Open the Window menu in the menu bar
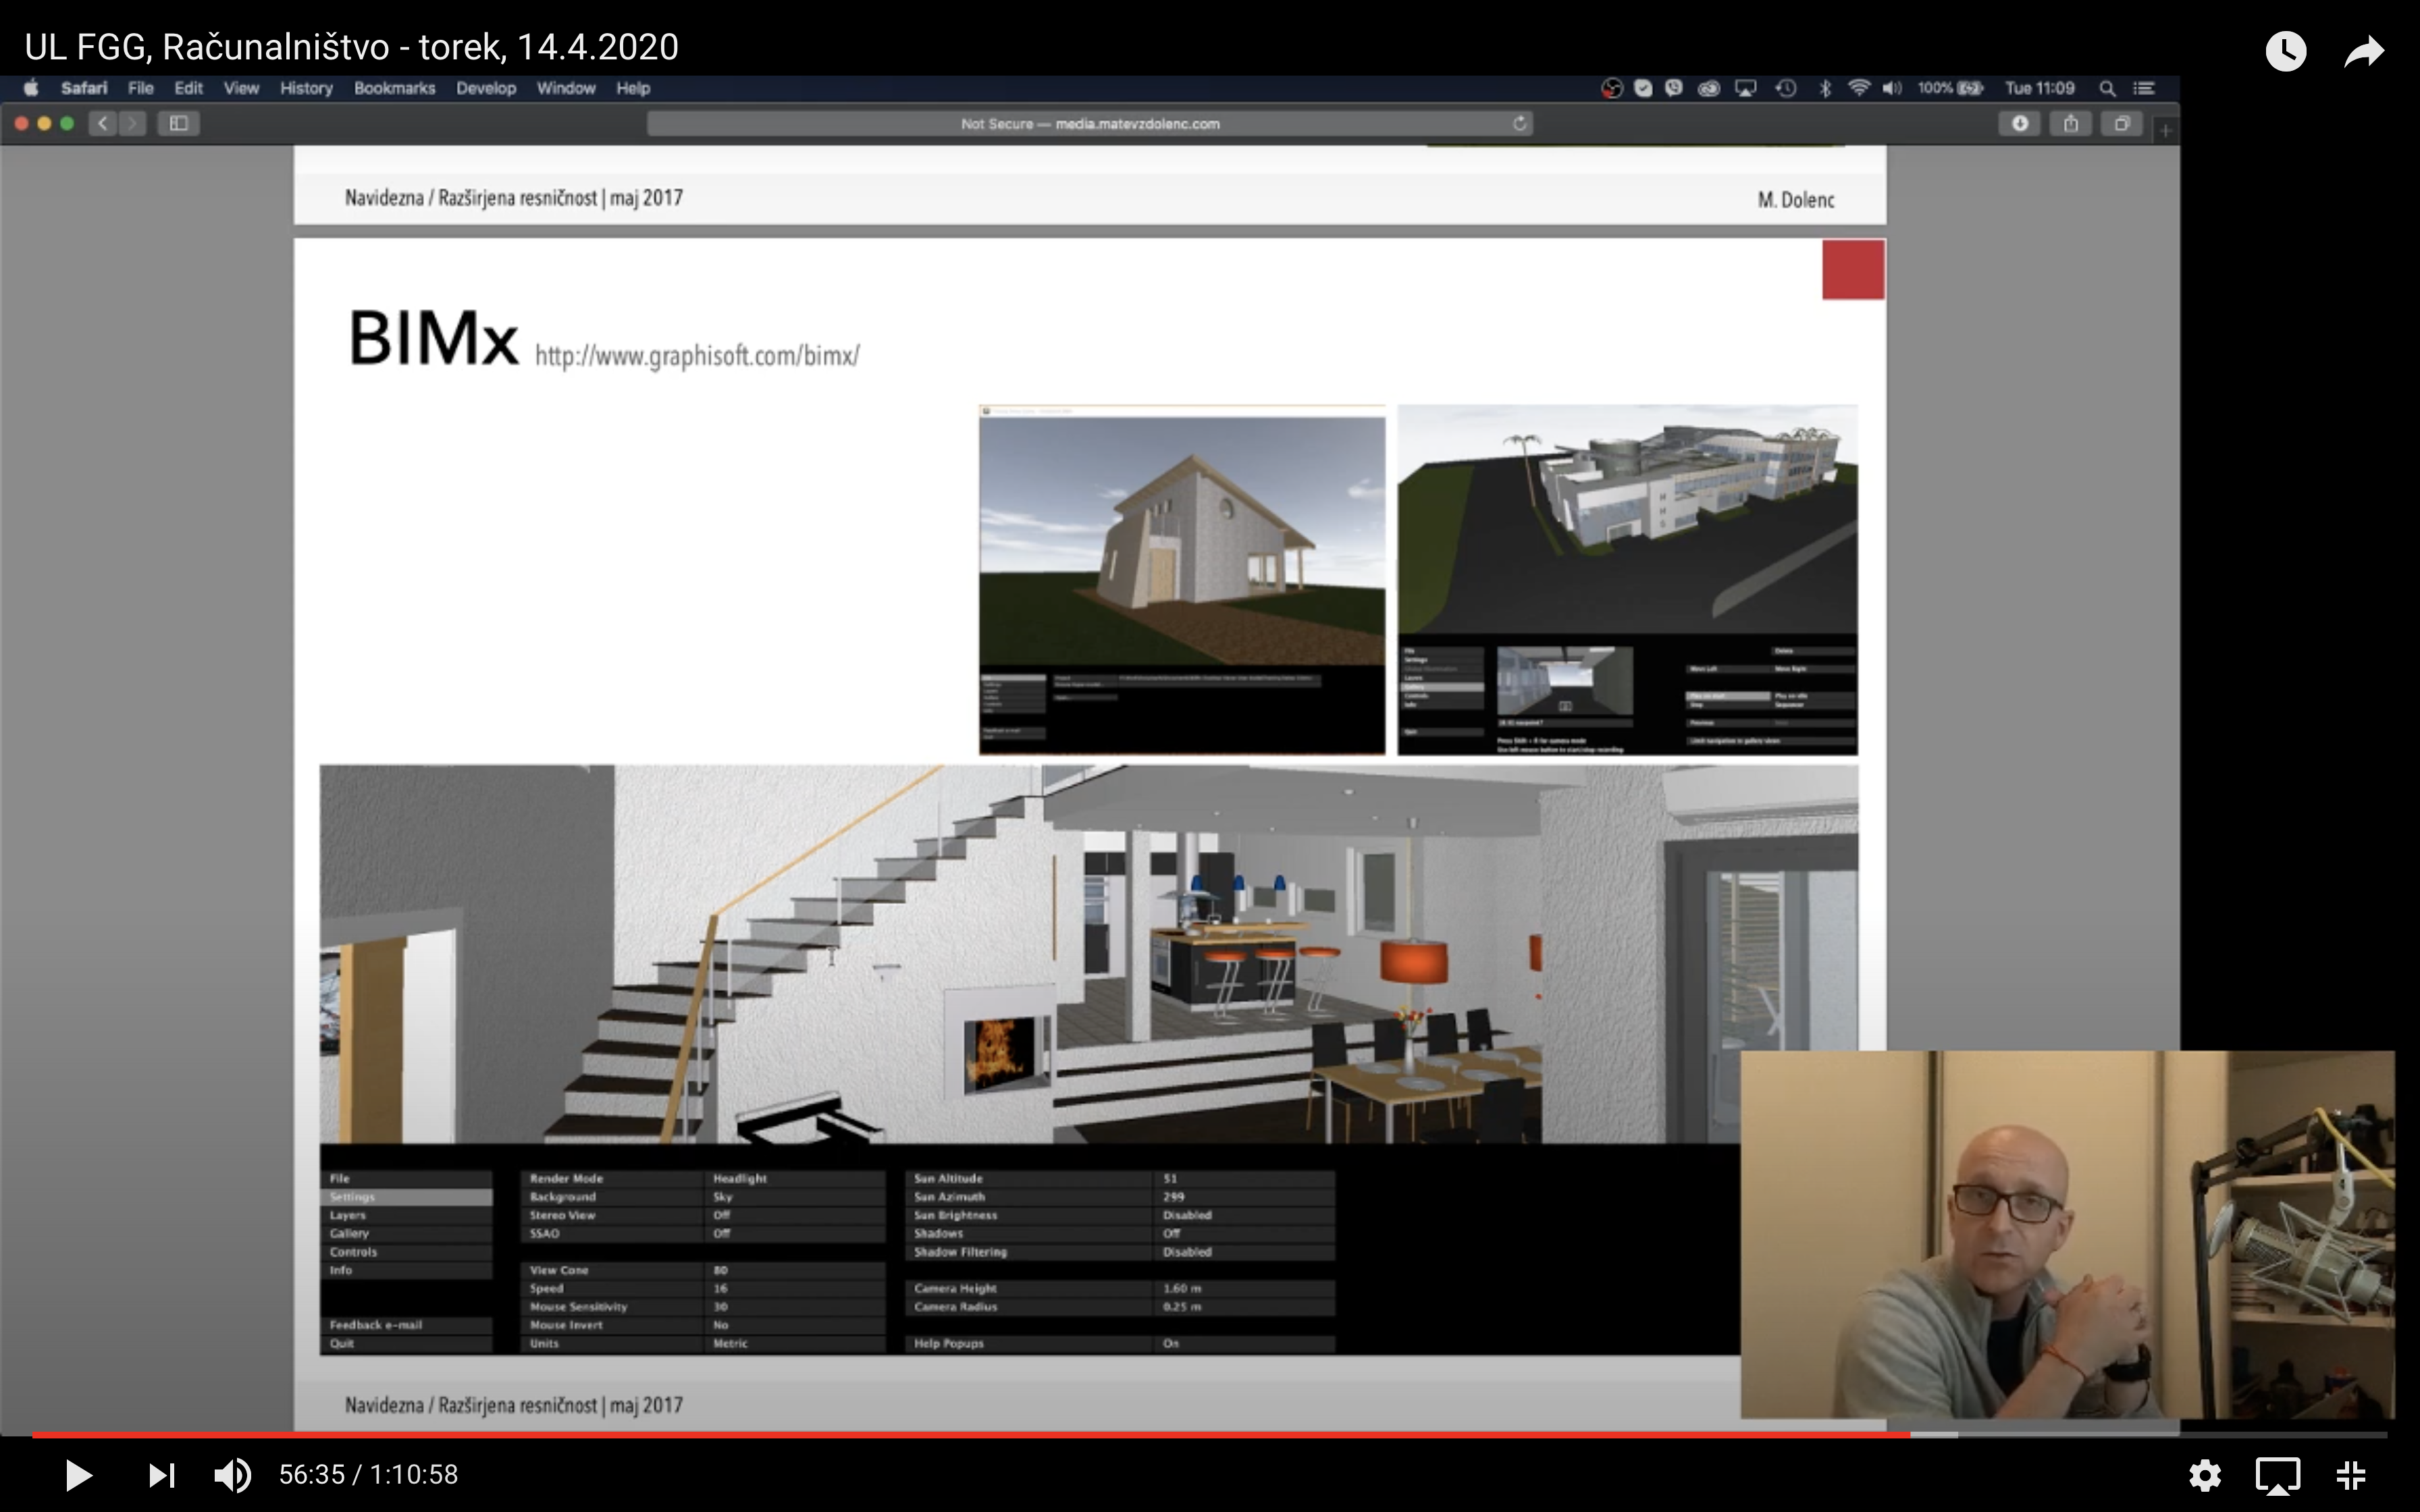 pyautogui.click(x=566, y=88)
